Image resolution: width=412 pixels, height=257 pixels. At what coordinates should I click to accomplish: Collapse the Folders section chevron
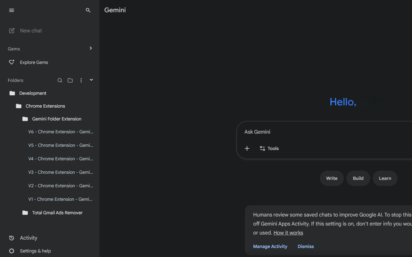click(x=91, y=80)
